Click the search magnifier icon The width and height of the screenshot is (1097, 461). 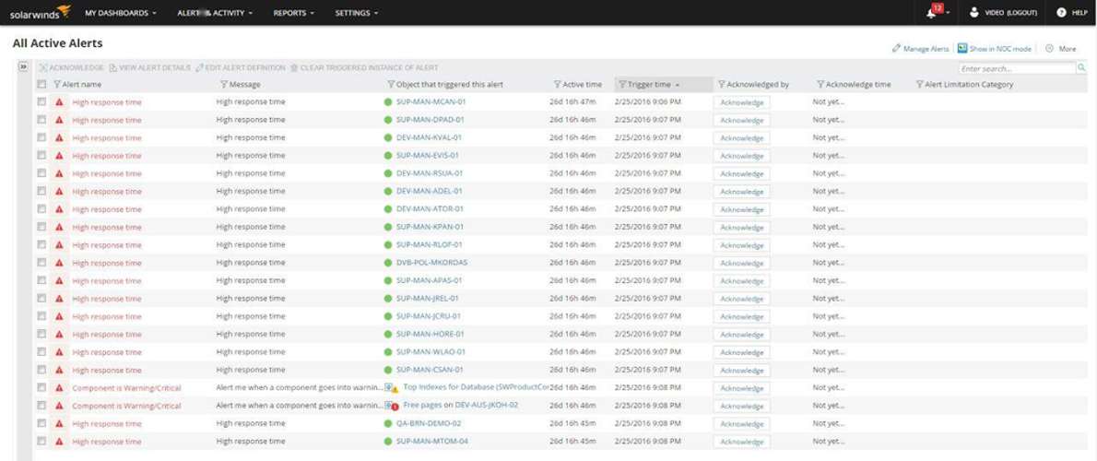[x=1081, y=68]
